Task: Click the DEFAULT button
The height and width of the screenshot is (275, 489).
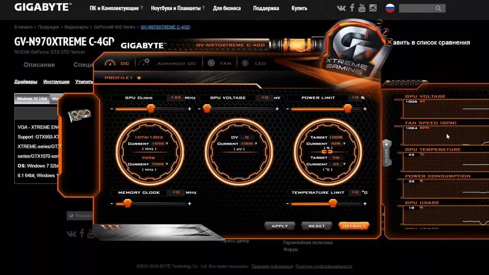Action: (x=354, y=226)
